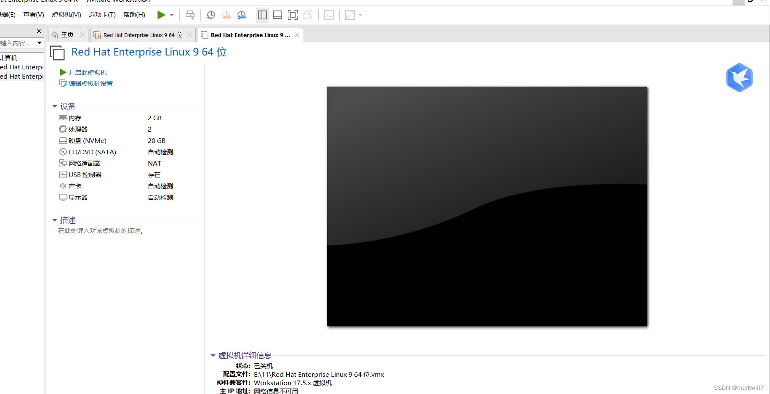Click the description text field placeholder
The image size is (770, 394).
click(102, 231)
